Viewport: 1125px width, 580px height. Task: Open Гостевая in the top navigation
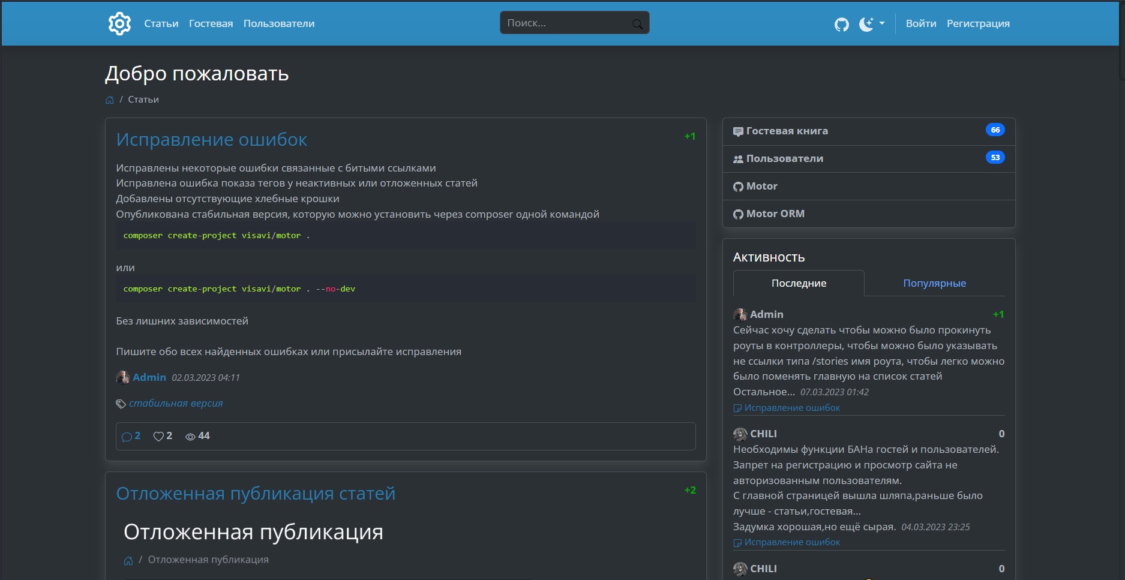pyautogui.click(x=211, y=23)
